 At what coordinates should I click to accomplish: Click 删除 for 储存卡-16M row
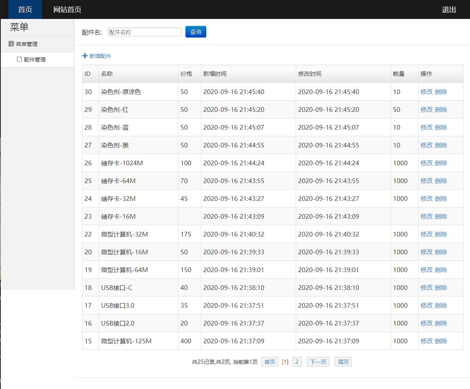pos(441,216)
